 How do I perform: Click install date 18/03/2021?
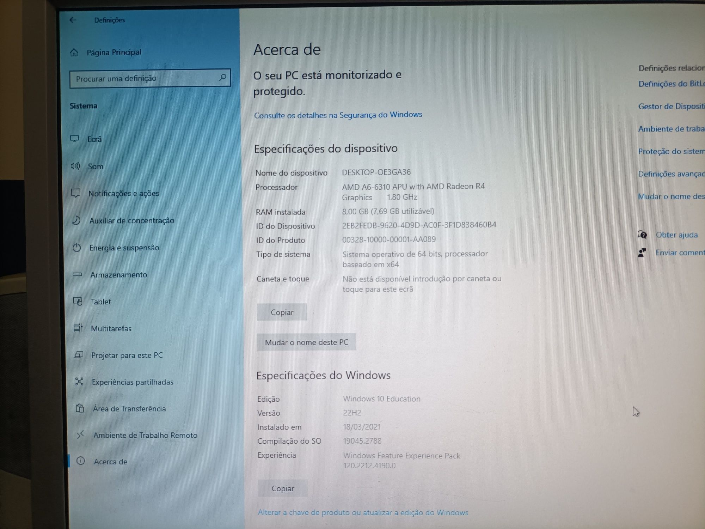click(362, 427)
